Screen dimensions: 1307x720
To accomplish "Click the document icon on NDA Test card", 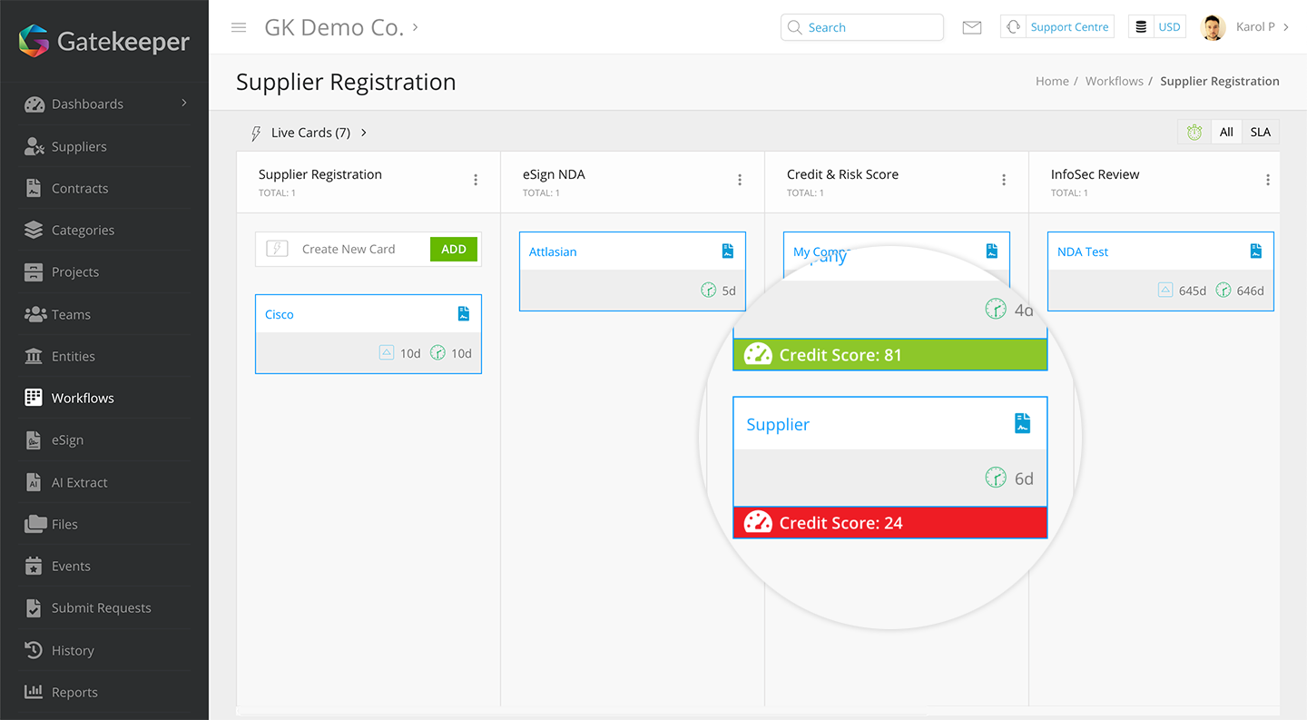I will [x=1256, y=252].
